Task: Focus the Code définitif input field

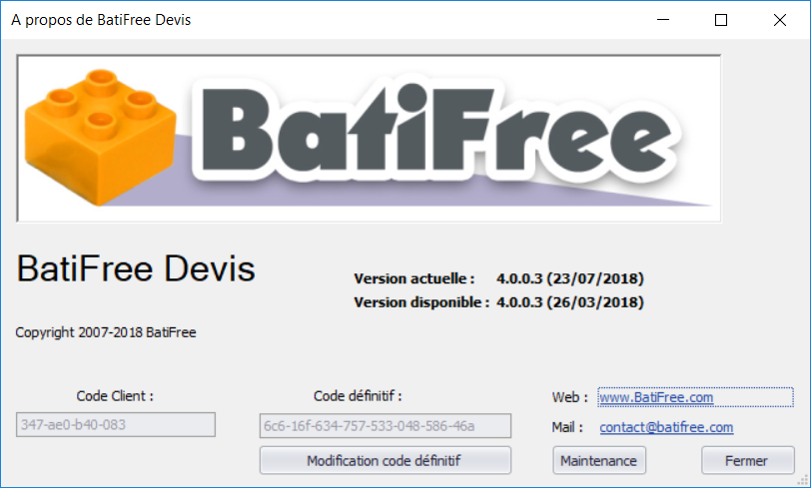Action: click(x=385, y=426)
